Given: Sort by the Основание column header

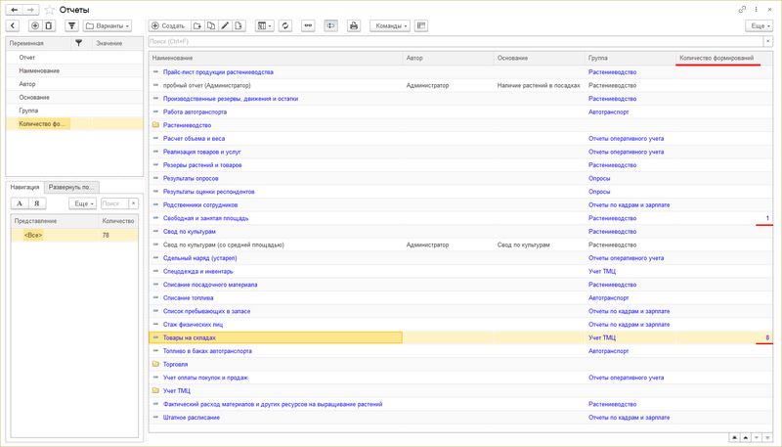Looking at the screenshot, I should (x=540, y=58).
